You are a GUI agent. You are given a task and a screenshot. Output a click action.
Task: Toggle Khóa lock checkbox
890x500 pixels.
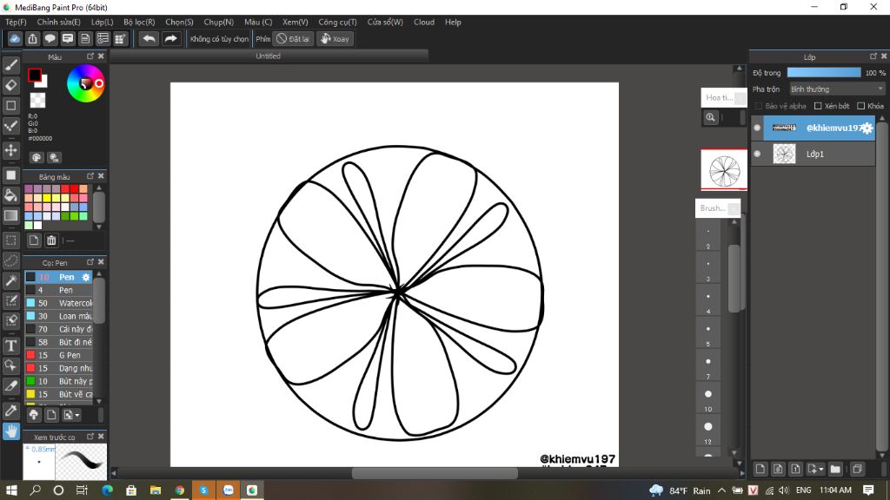click(861, 106)
